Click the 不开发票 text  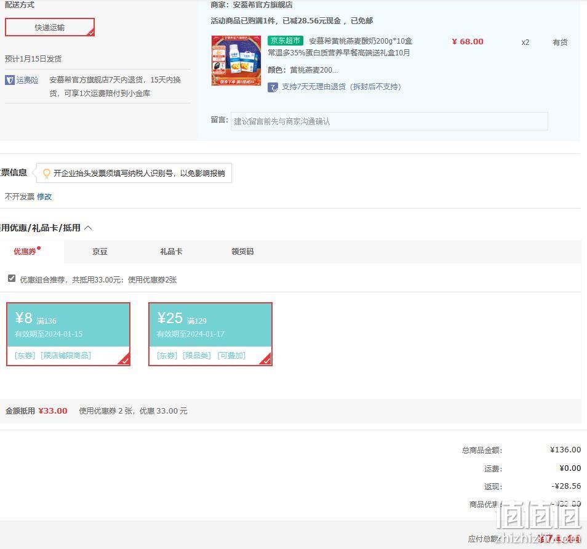[20, 196]
